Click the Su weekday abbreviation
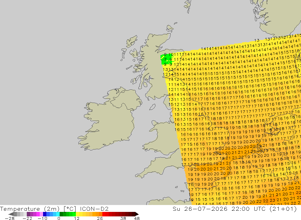The height and width of the screenshot is (220, 301). [176, 209]
